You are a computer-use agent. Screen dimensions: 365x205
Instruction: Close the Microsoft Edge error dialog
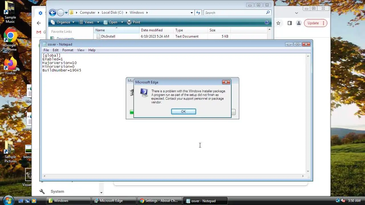click(x=226, y=82)
